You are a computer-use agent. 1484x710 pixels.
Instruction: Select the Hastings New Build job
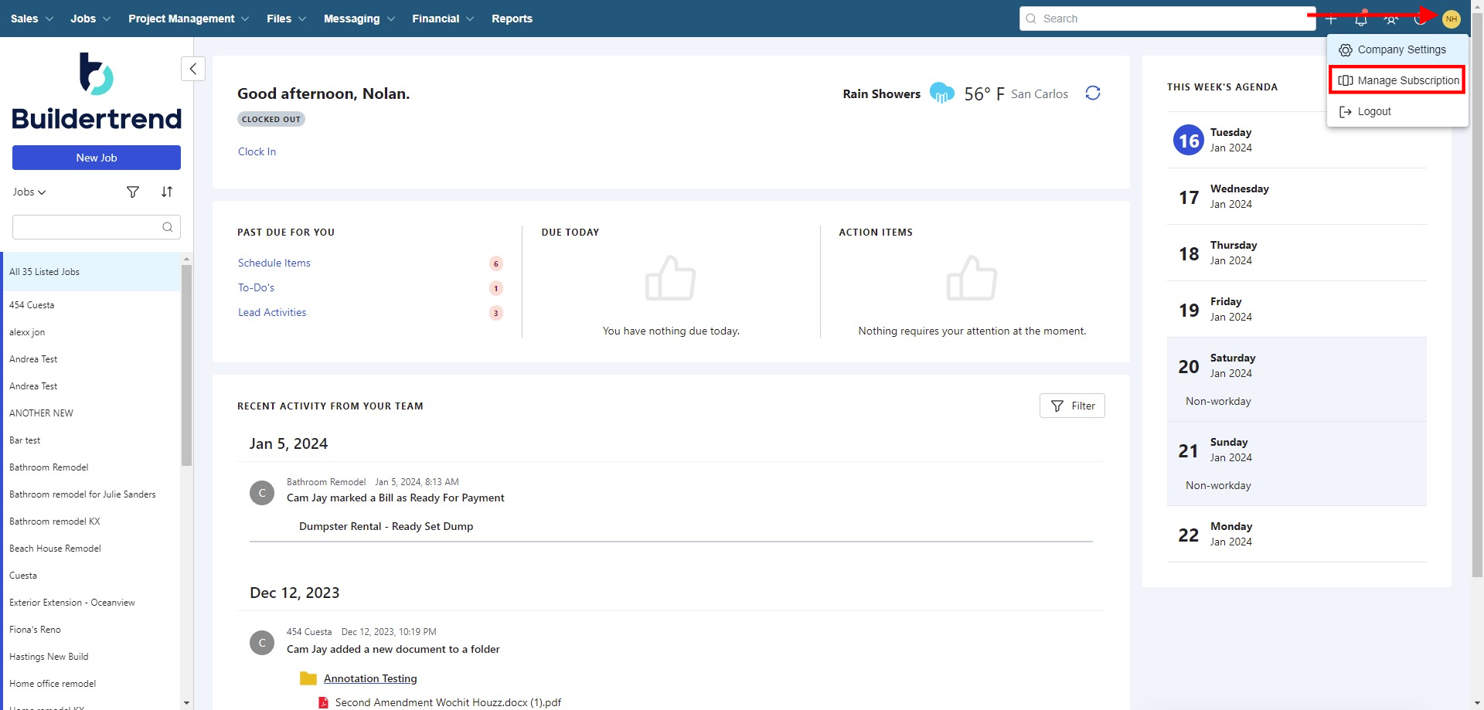[x=92, y=657]
